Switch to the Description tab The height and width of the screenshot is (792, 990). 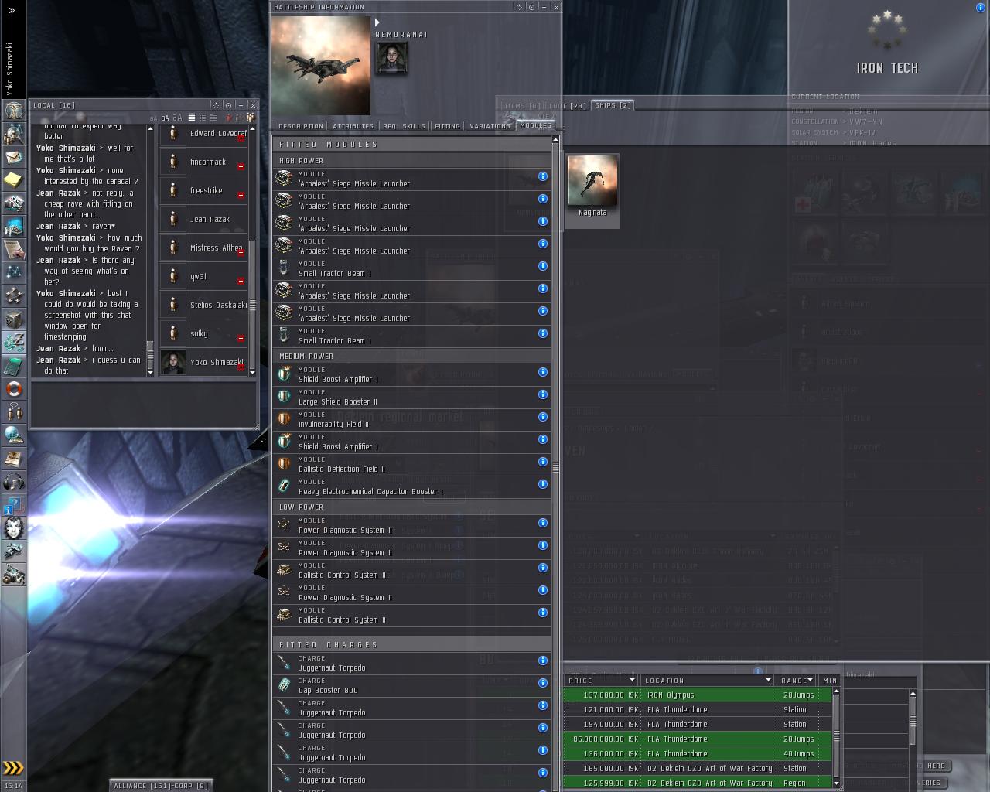point(301,126)
